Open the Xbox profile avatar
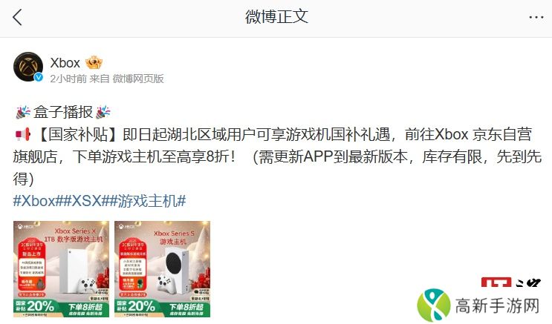552x324 pixels. [28, 67]
